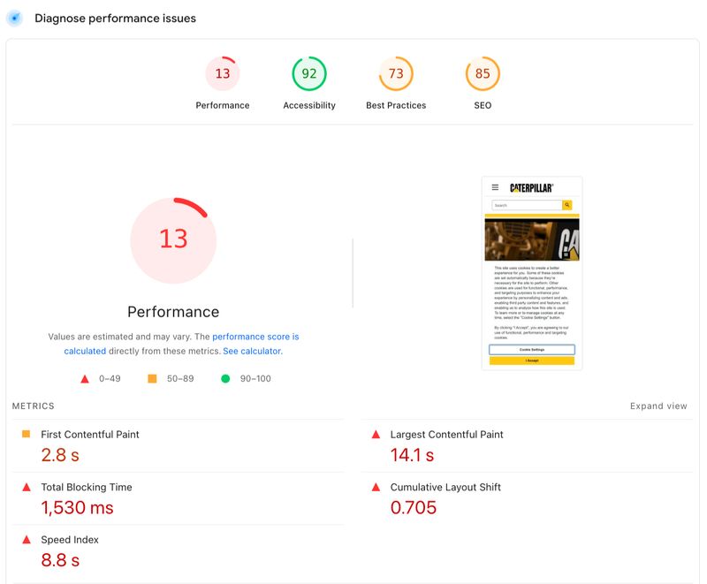Switch to the SEO section scoring 85
707x584 pixels.
point(482,73)
